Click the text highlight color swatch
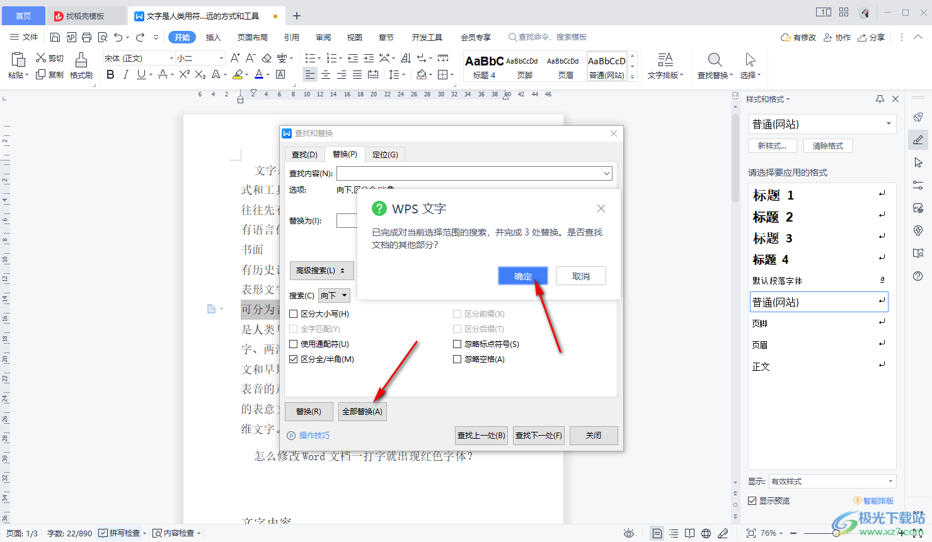This screenshot has height=542, width=932. (x=237, y=74)
